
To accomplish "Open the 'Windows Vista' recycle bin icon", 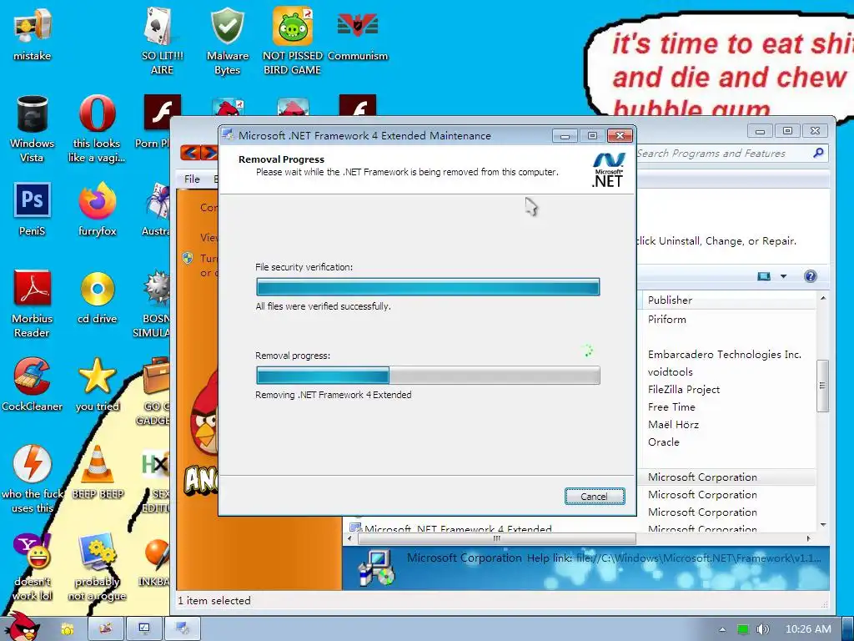I will [x=33, y=129].
